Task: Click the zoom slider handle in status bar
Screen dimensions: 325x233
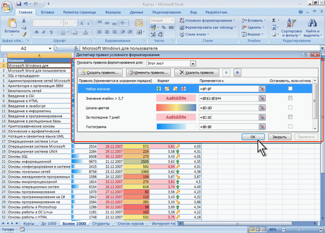Action: point(299,229)
